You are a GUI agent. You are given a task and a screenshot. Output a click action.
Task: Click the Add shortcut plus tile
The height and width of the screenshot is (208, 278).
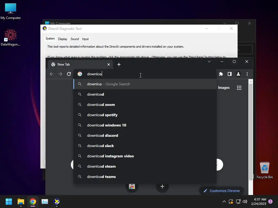click(x=162, y=186)
